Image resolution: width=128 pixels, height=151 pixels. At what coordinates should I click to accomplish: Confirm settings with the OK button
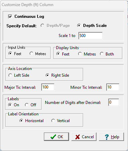point(56,137)
